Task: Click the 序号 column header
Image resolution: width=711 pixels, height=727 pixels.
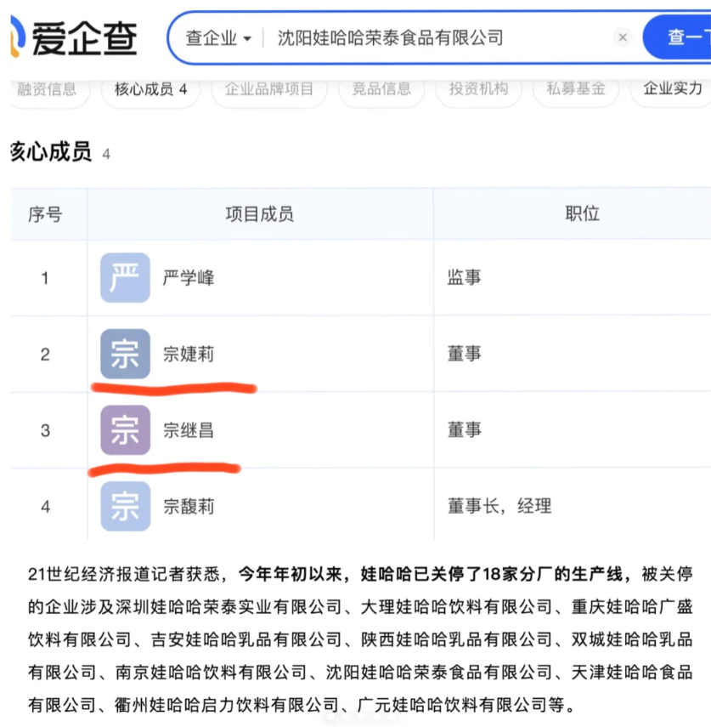Action: tap(45, 214)
